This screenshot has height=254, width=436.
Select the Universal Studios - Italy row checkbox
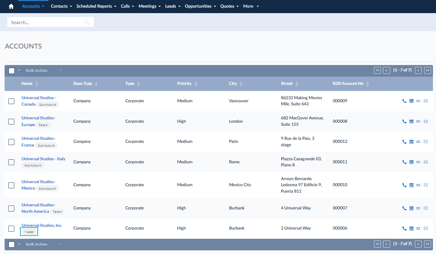click(x=11, y=162)
